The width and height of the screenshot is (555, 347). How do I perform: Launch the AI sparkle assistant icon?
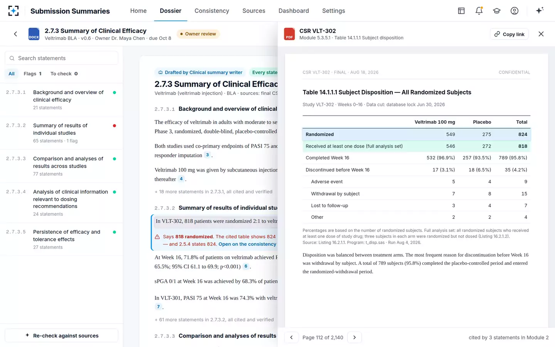click(x=540, y=10)
